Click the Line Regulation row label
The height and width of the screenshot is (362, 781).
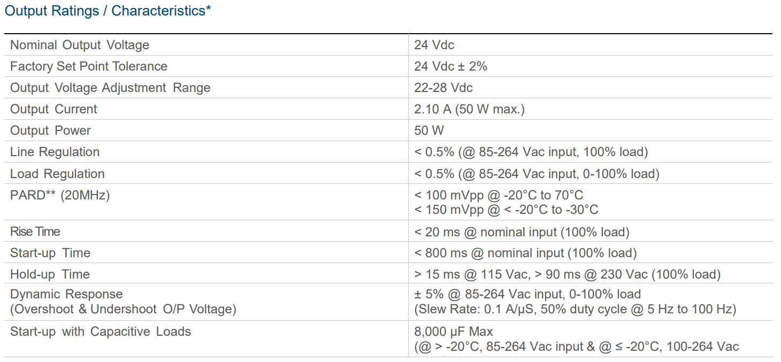pos(55,152)
